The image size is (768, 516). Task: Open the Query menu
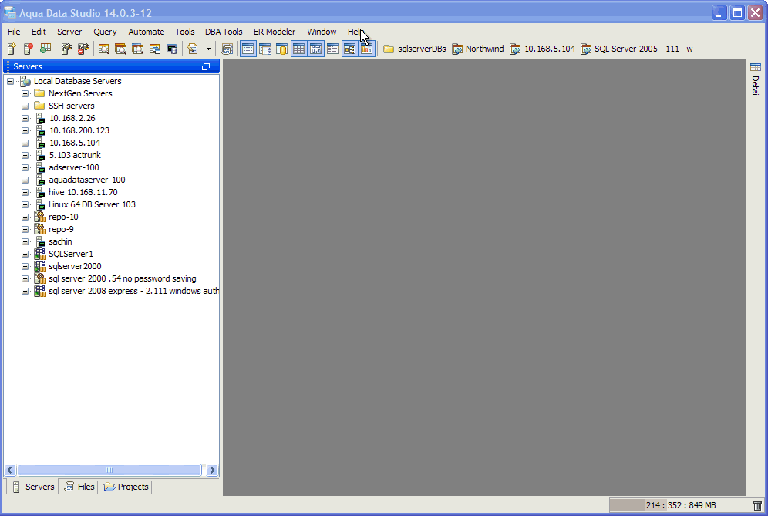[x=105, y=32]
